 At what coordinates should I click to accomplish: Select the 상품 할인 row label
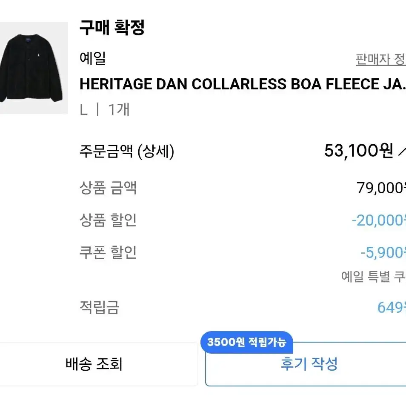(108, 220)
